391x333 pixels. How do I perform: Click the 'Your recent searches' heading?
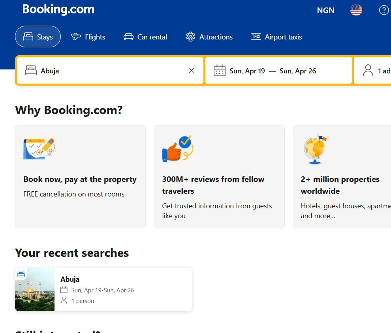(72, 253)
